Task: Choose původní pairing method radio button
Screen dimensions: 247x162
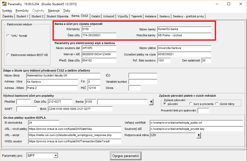Action: pos(165,104)
